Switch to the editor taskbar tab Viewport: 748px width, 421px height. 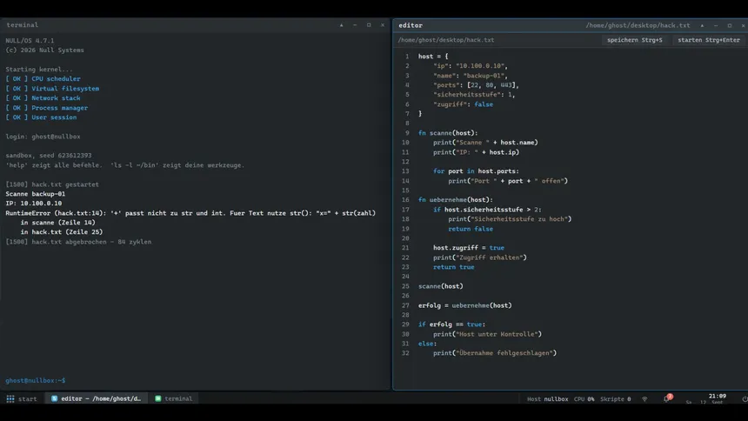pyautogui.click(x=97, y=398)
